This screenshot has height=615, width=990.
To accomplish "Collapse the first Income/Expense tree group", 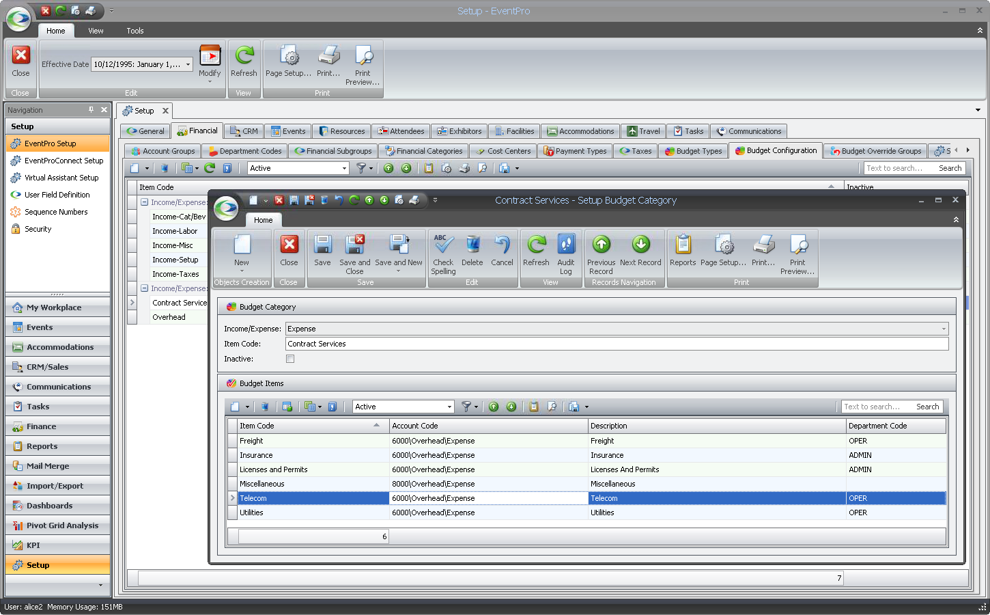I will pos(144,202).
